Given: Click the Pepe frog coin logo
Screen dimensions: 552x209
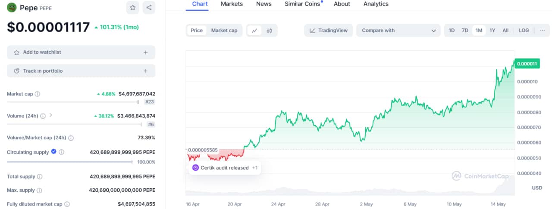Looking at the screenshot, I should (x=12, y=7).
